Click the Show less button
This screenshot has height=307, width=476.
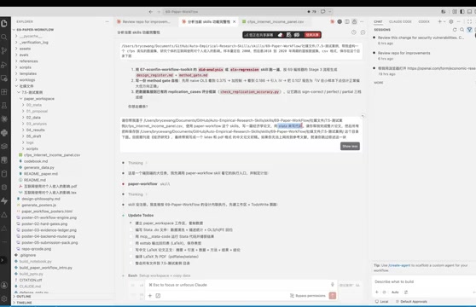(350, 146)
